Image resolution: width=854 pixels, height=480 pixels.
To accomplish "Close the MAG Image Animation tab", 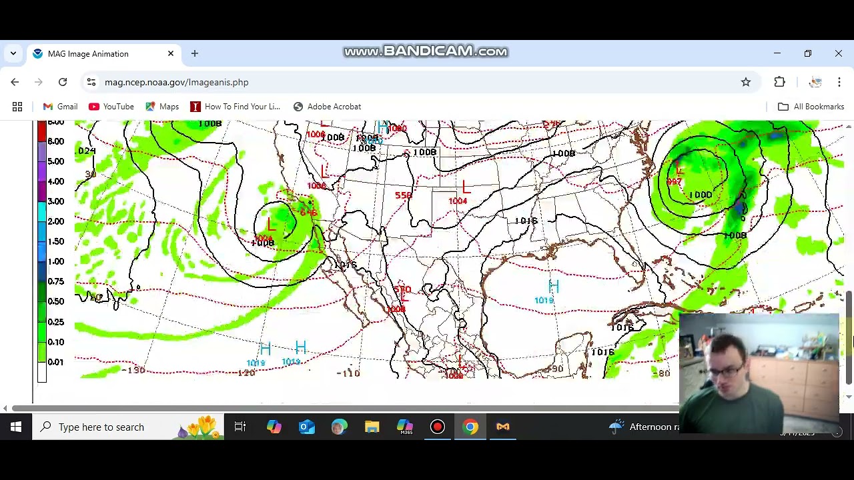I will point(171,53).
